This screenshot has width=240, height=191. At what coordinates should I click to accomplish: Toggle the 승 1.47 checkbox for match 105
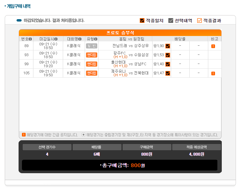168,73
